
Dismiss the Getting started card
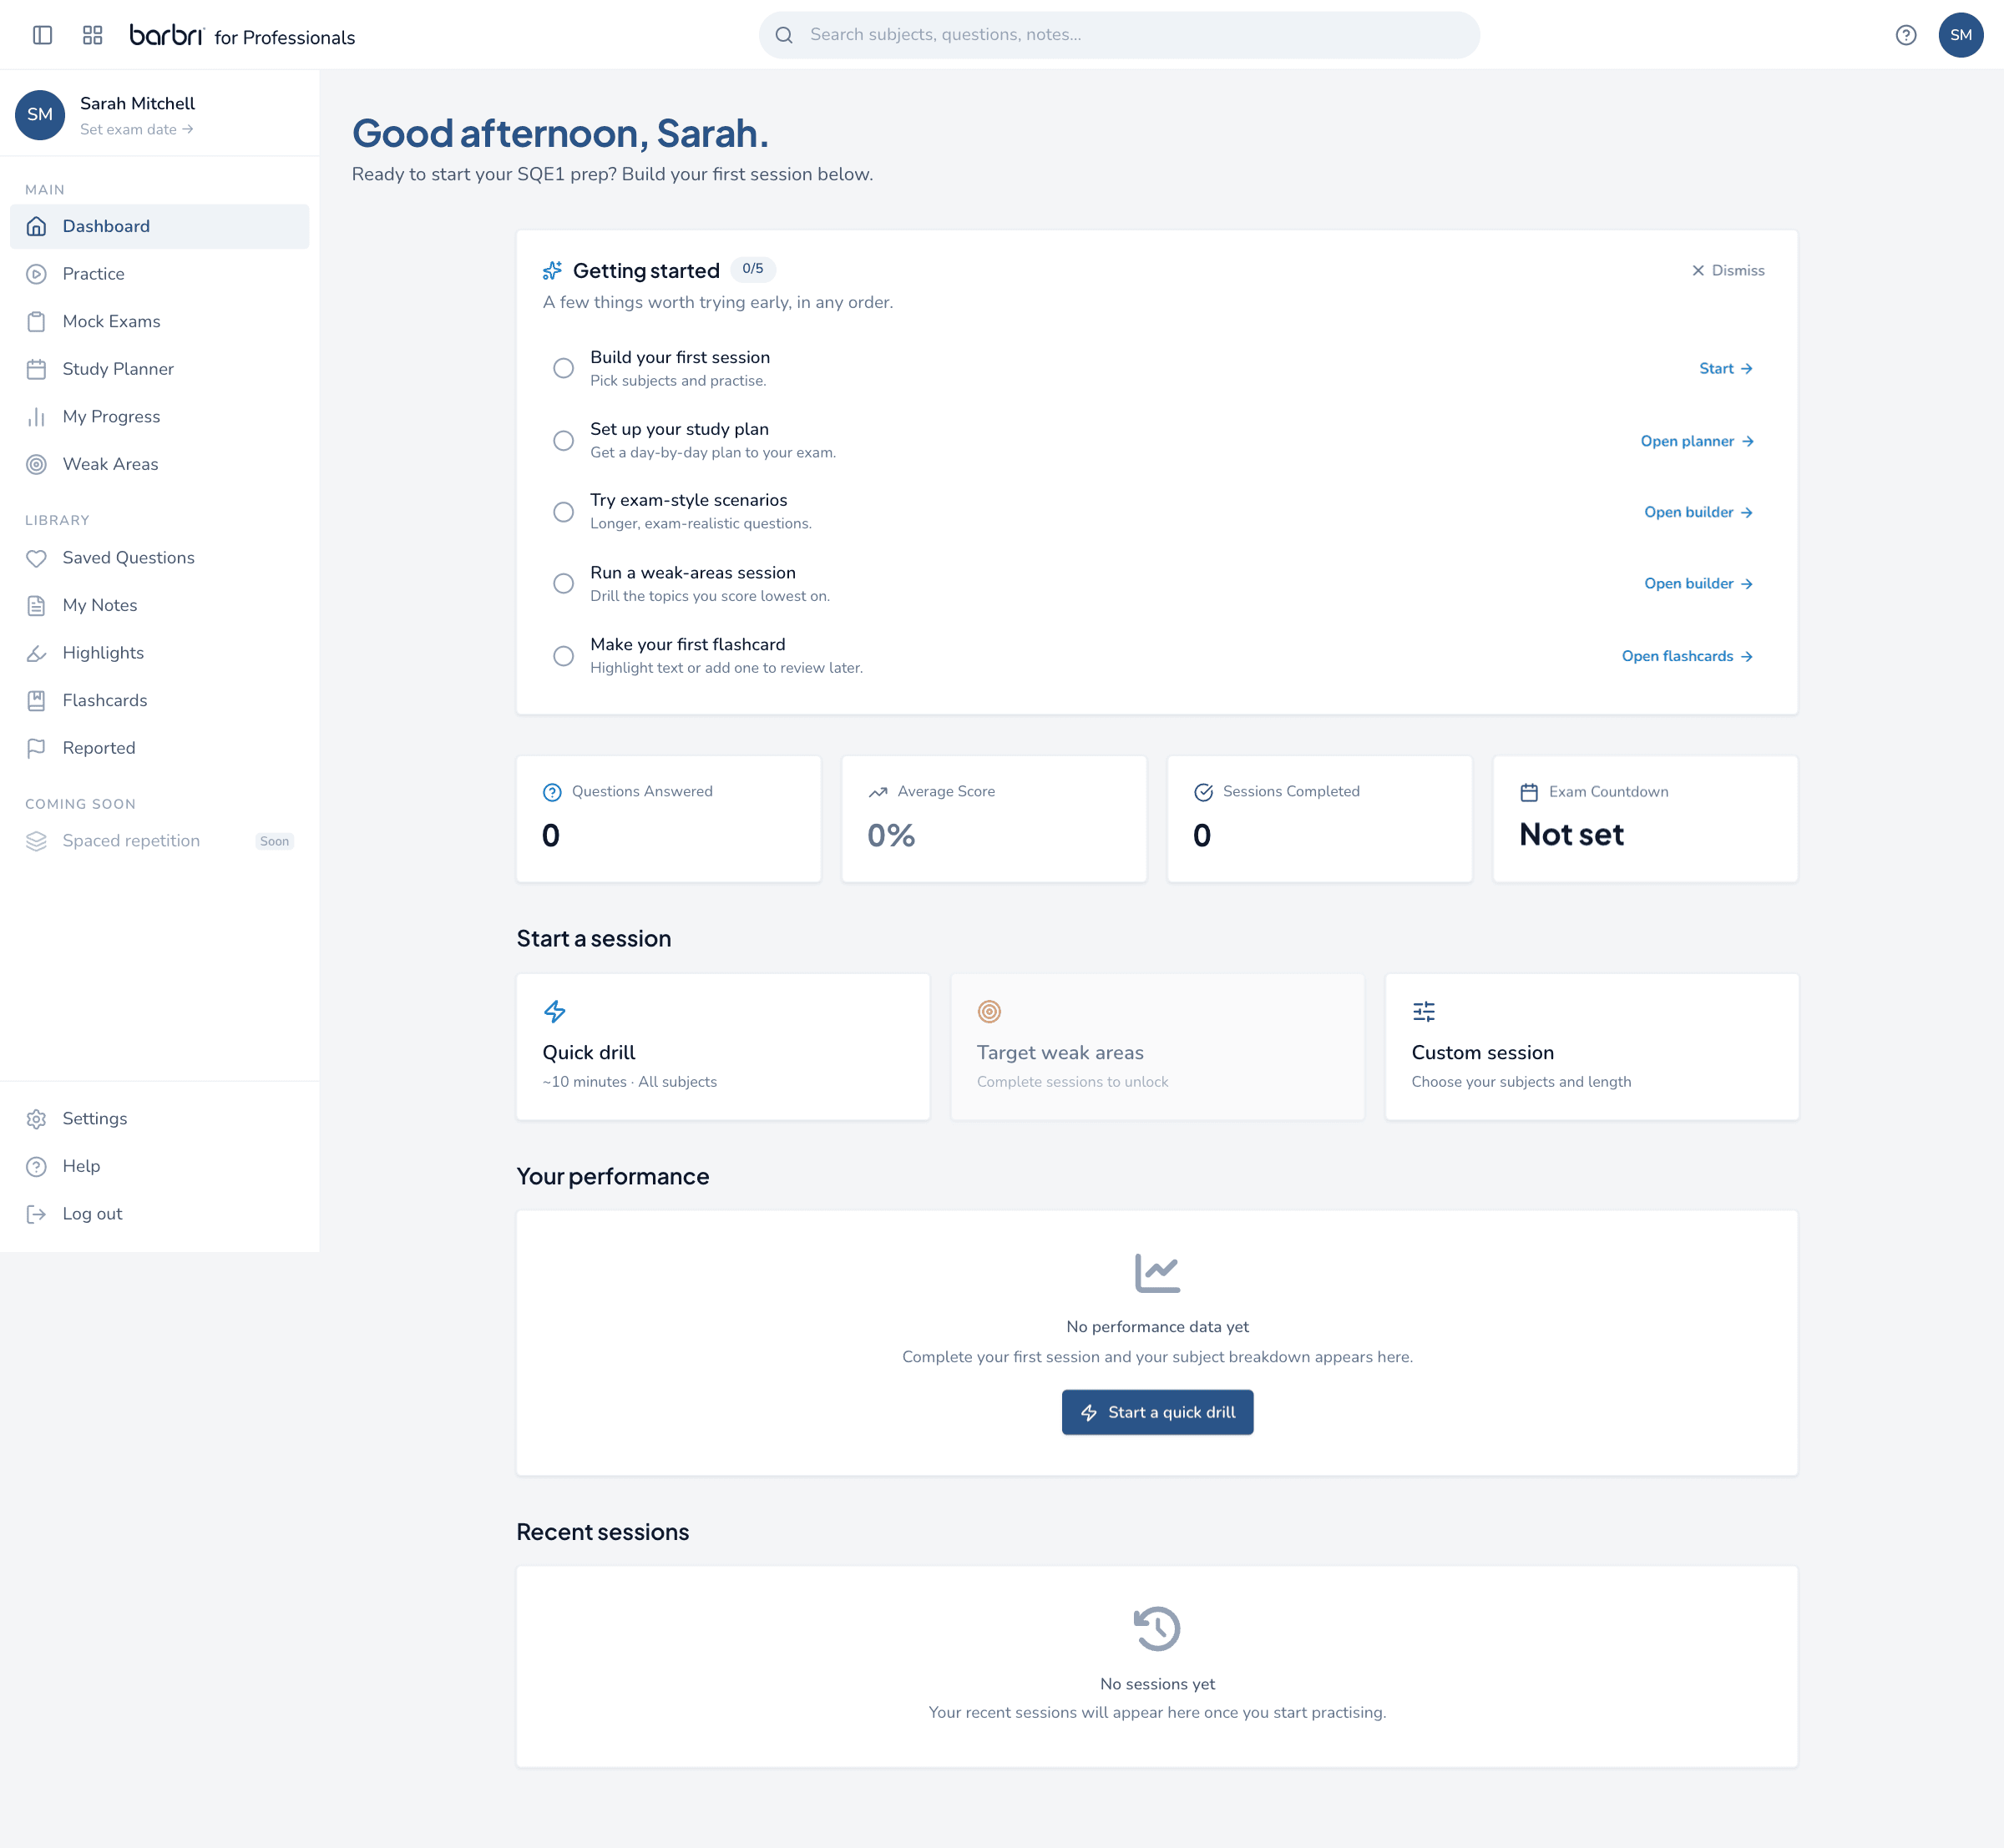coord(1728,271)
